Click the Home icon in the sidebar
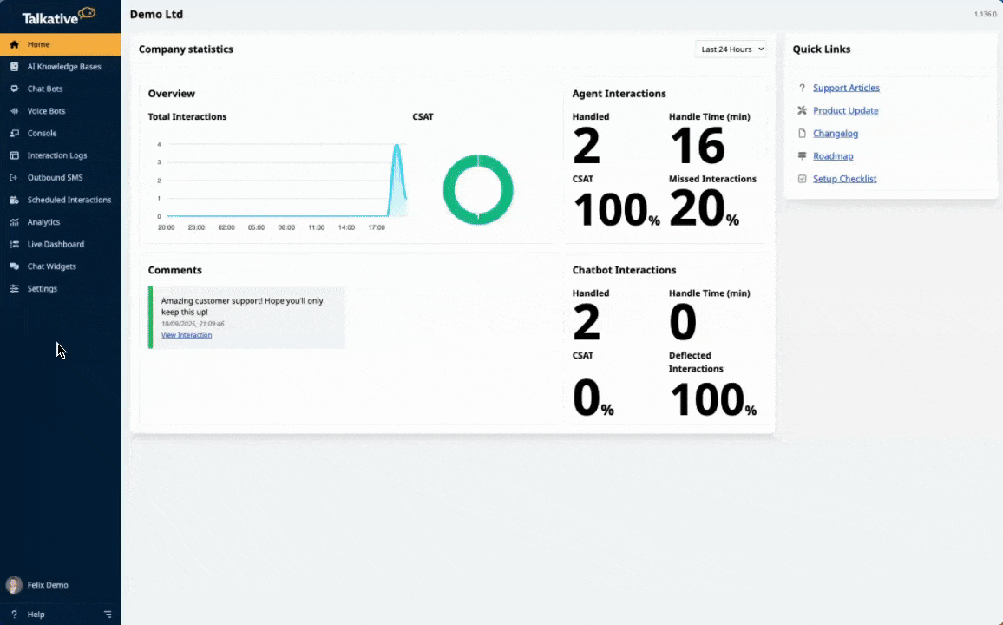The width and height of the screenshot is (1003, 625). coord(14,44)
